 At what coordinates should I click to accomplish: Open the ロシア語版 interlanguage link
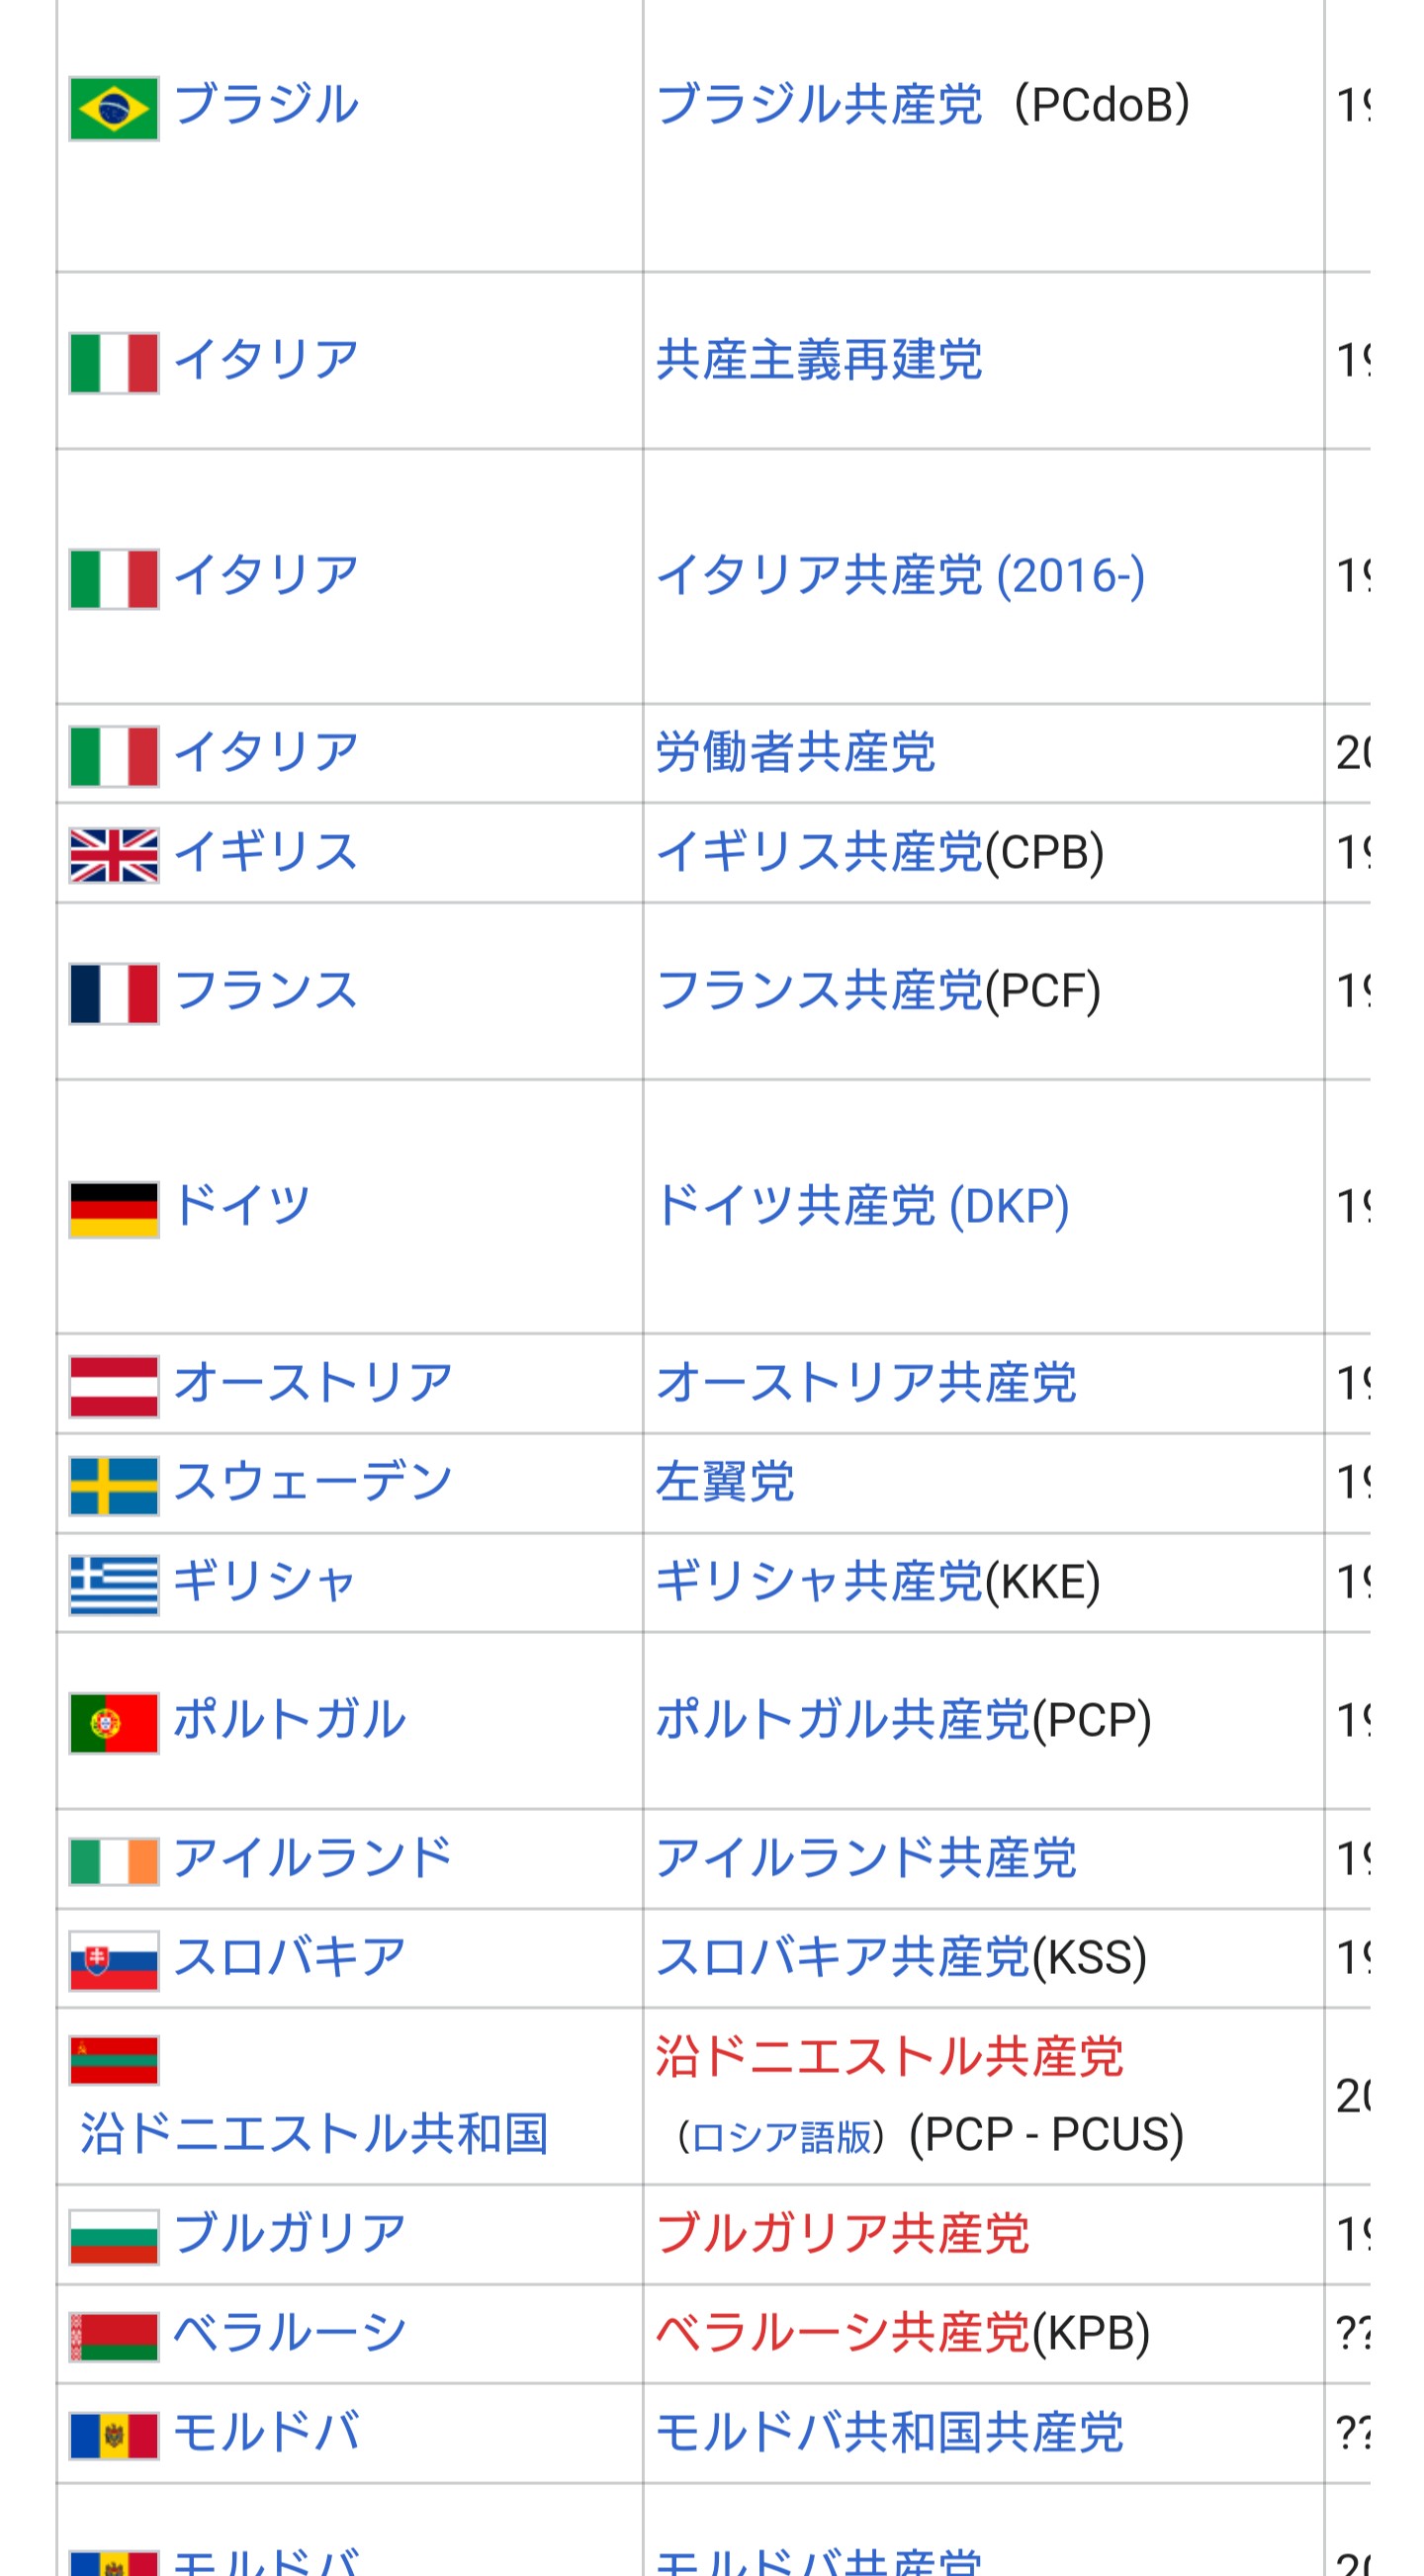(x=780, y=2137)
